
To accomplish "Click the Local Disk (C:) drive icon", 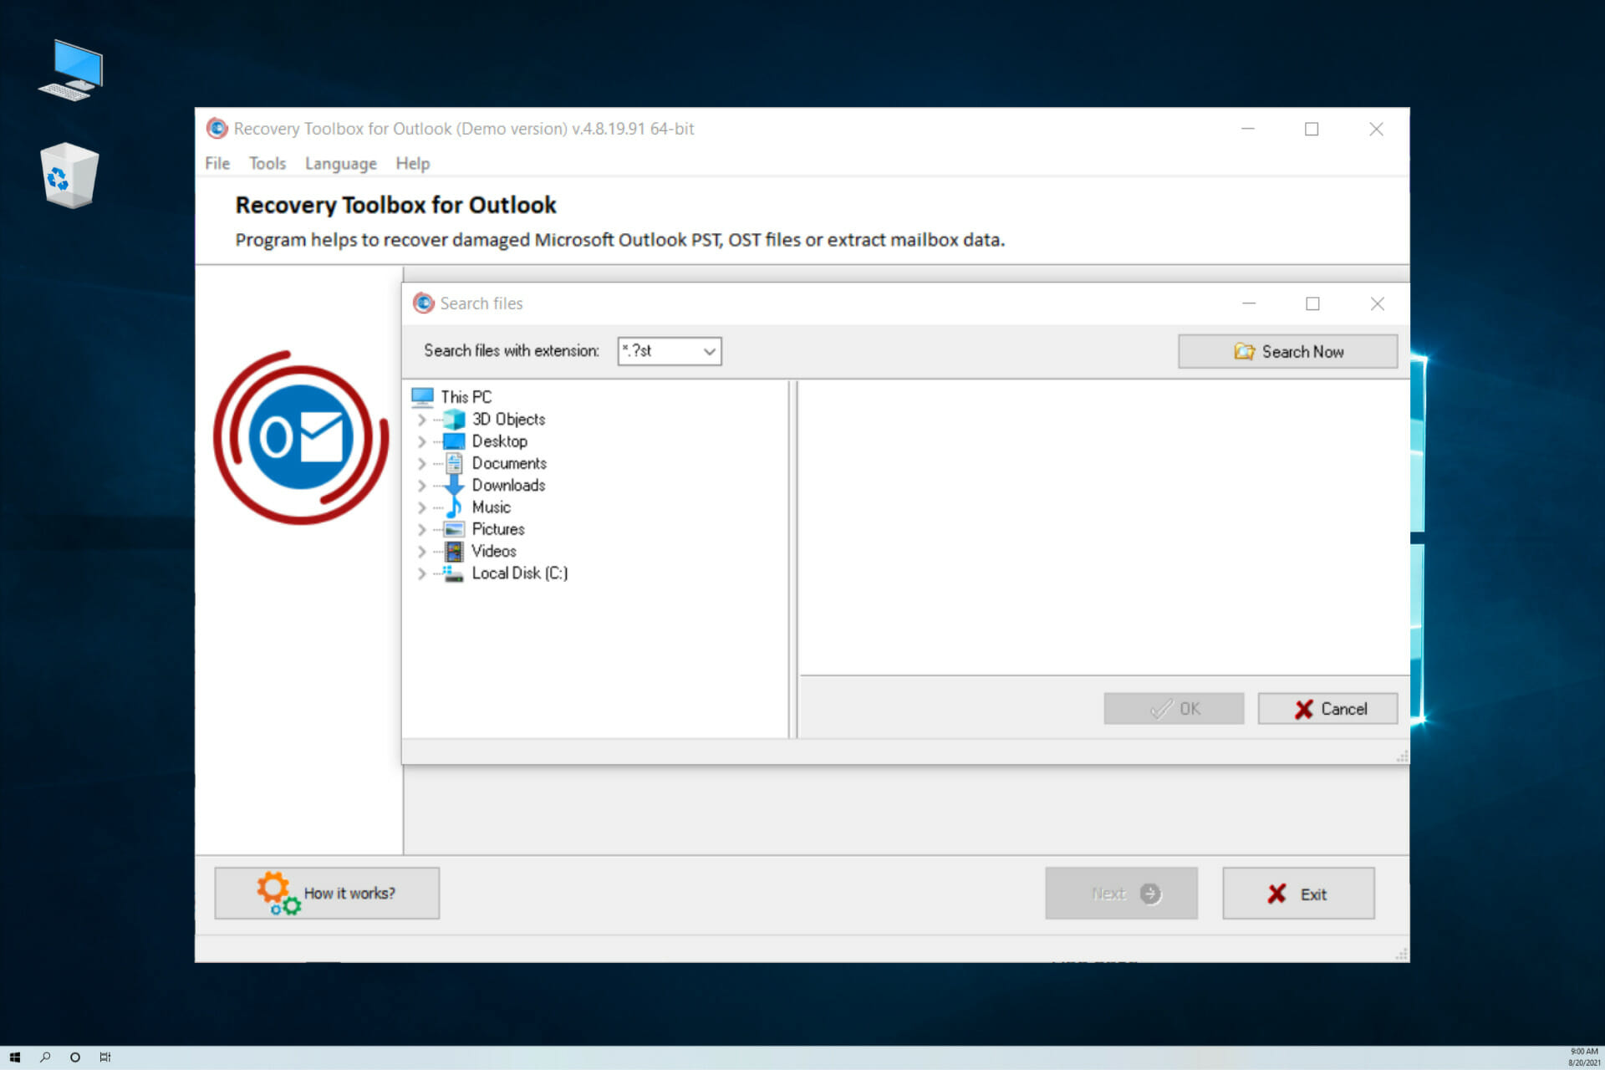I will 454,573.
